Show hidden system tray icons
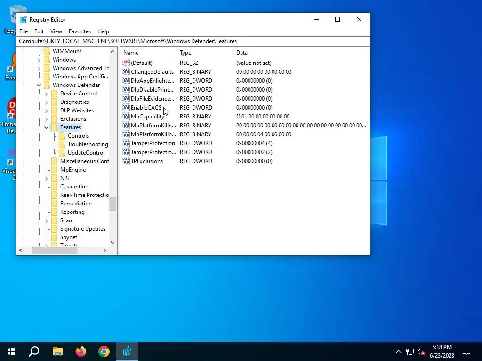The height and width of the screenshot is (361, 482). [398, 352]
